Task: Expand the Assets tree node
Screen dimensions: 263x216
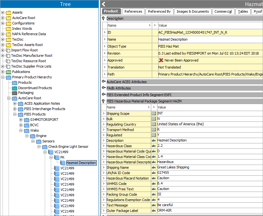Action: (3, 12)
